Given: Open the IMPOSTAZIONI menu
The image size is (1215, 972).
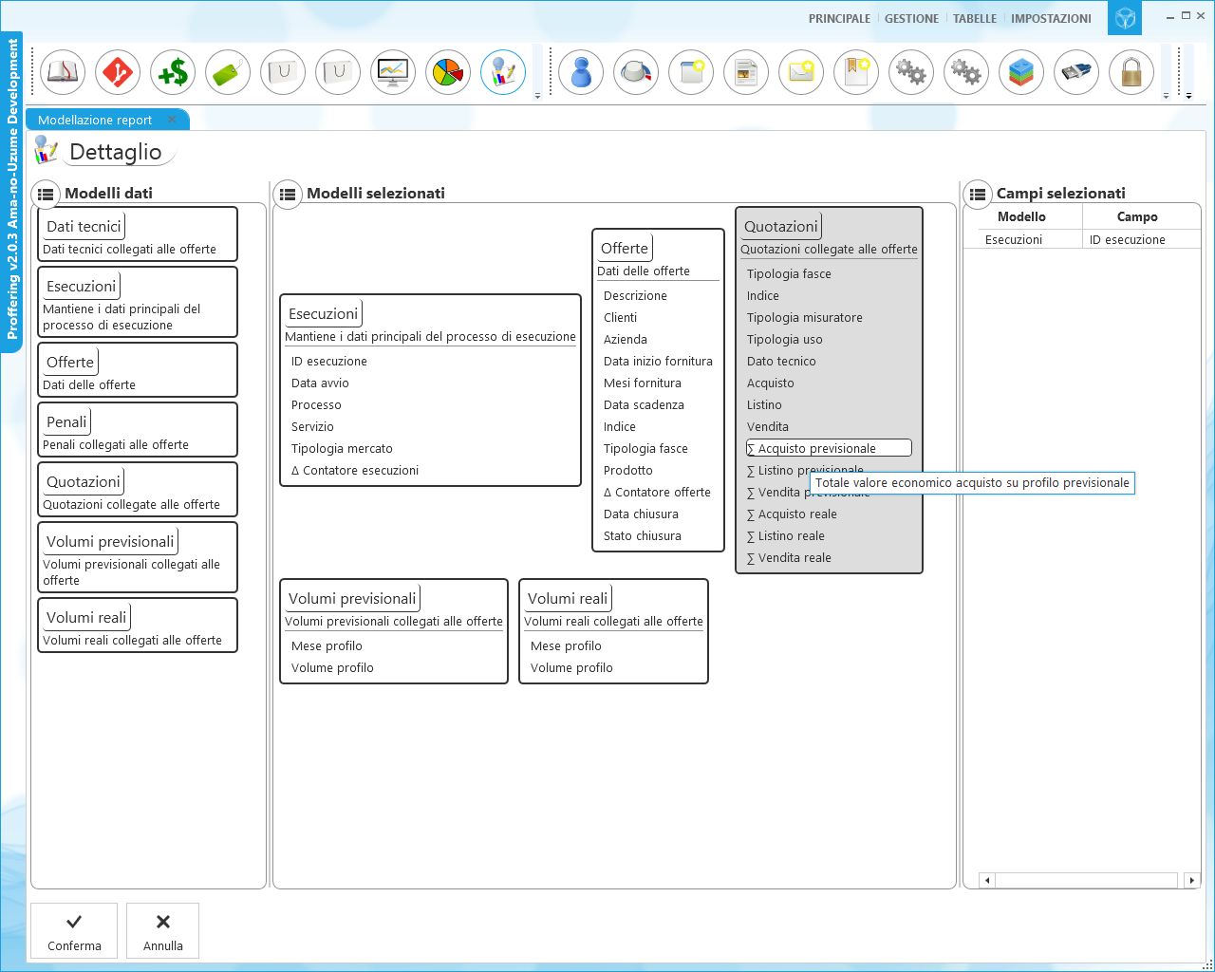Looking at the screenshot, I should 1051,19.
